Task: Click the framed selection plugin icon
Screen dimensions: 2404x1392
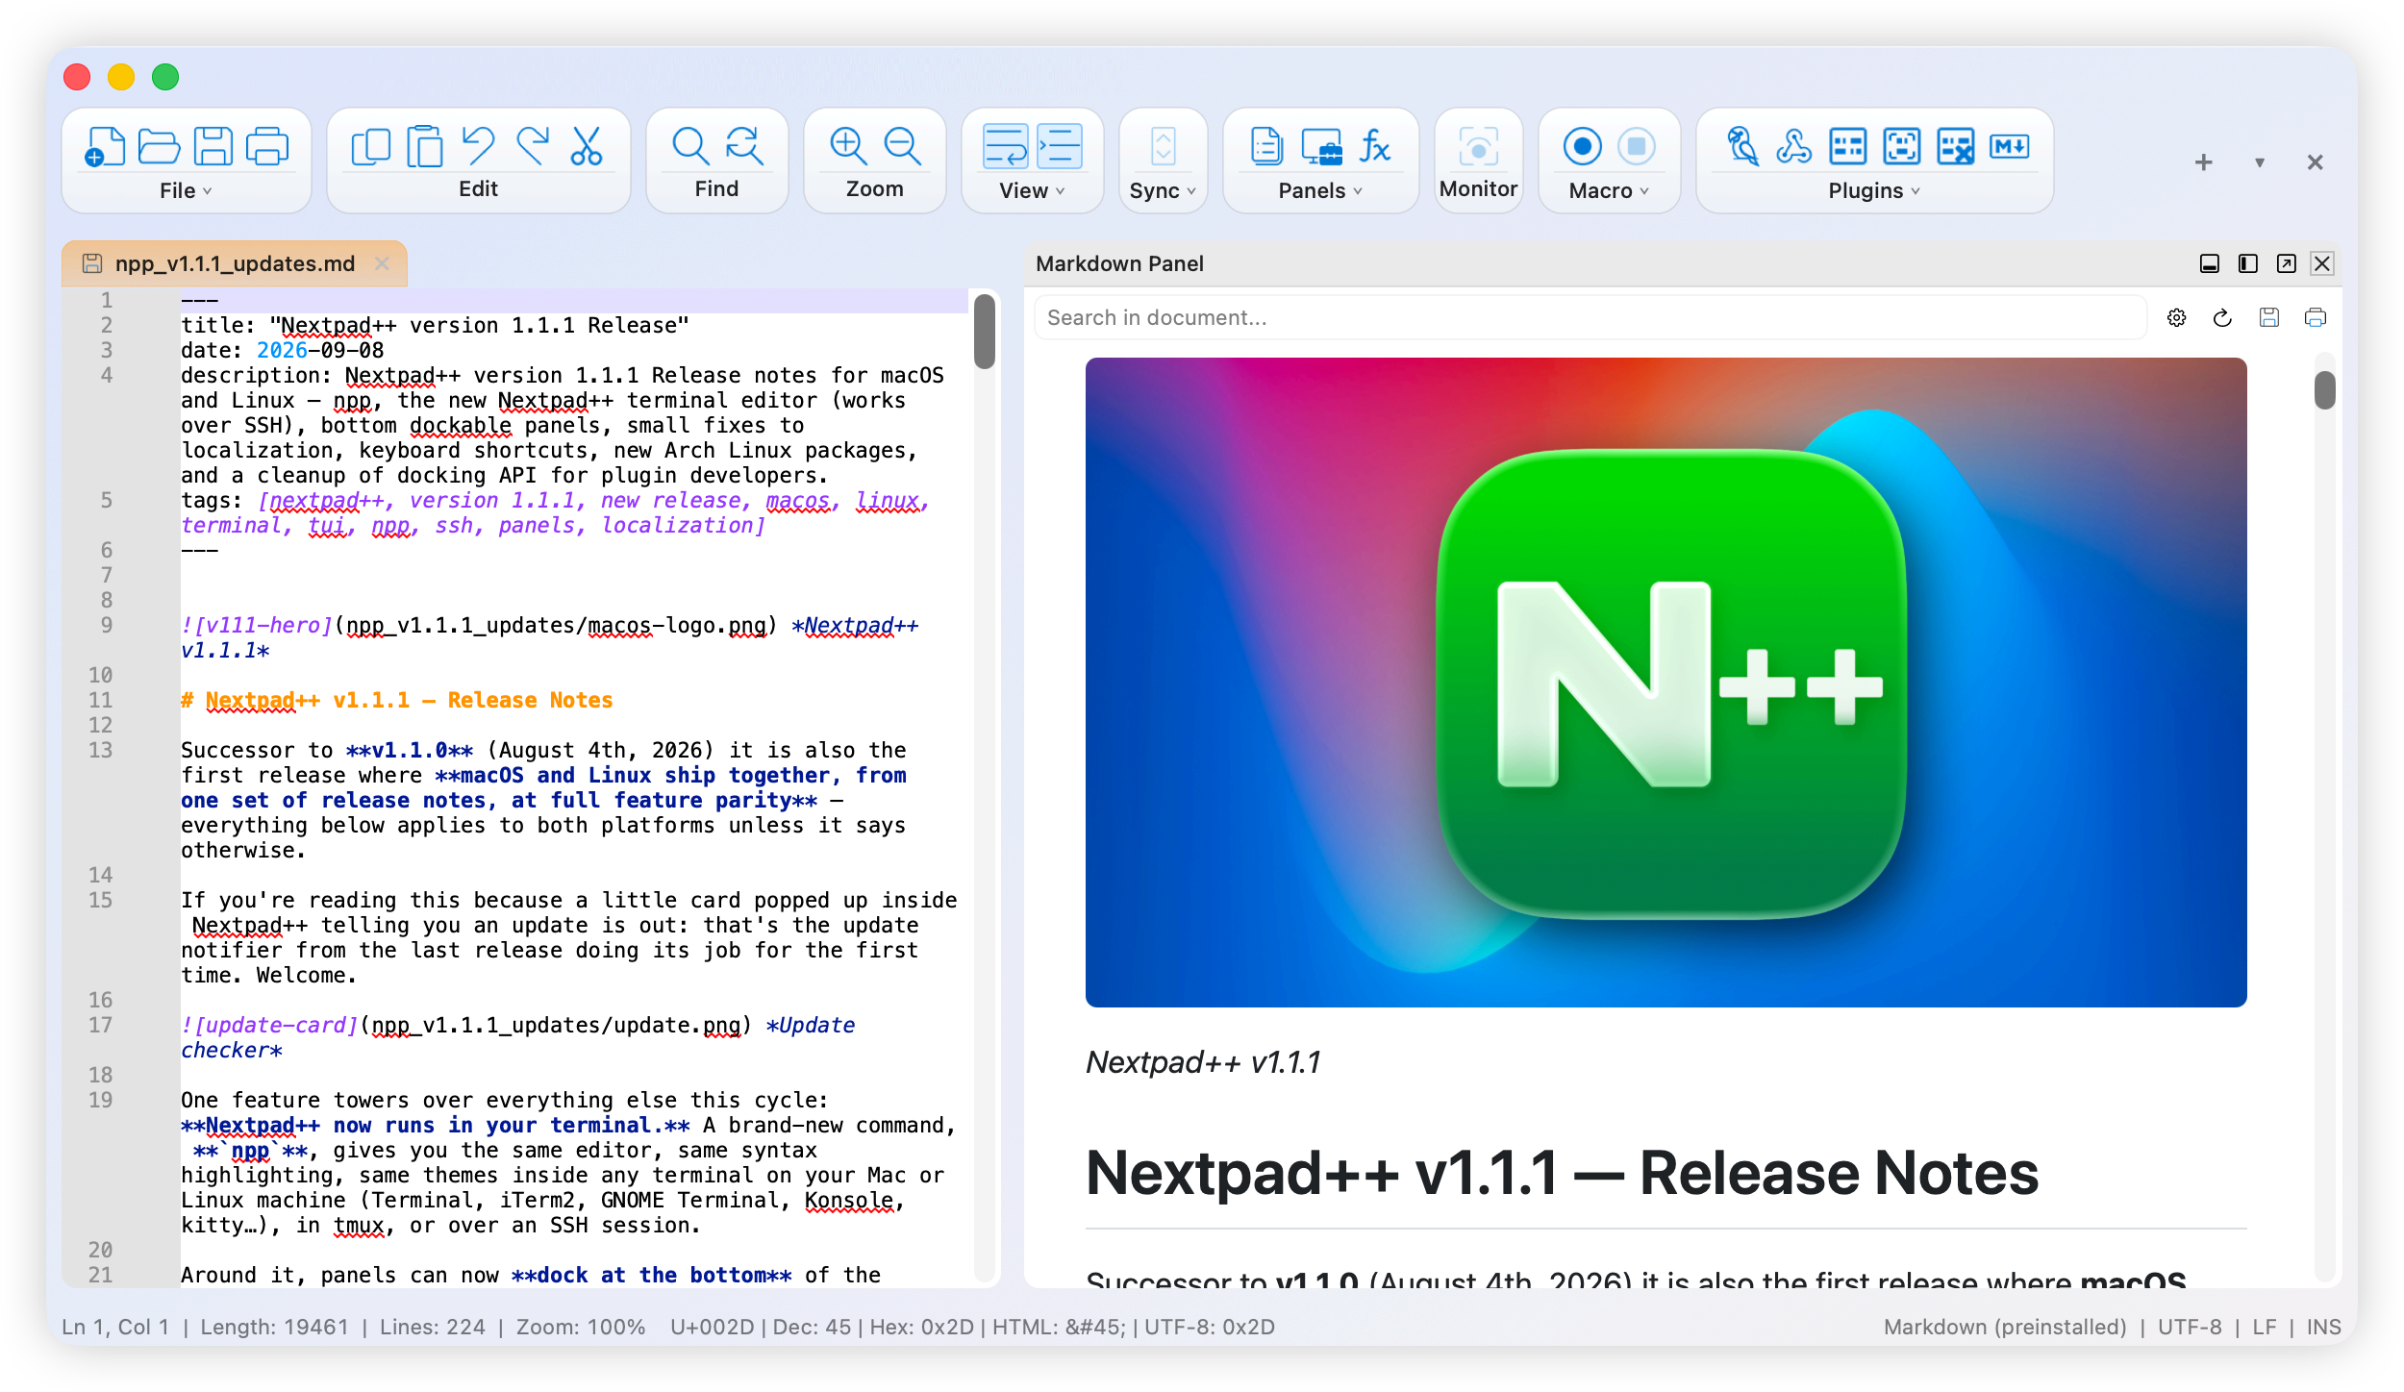Action: click(x=1902, y=147)
